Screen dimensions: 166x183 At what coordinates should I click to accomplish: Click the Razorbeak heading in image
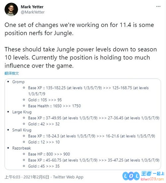pyautogui.click(x=22, y=148)
